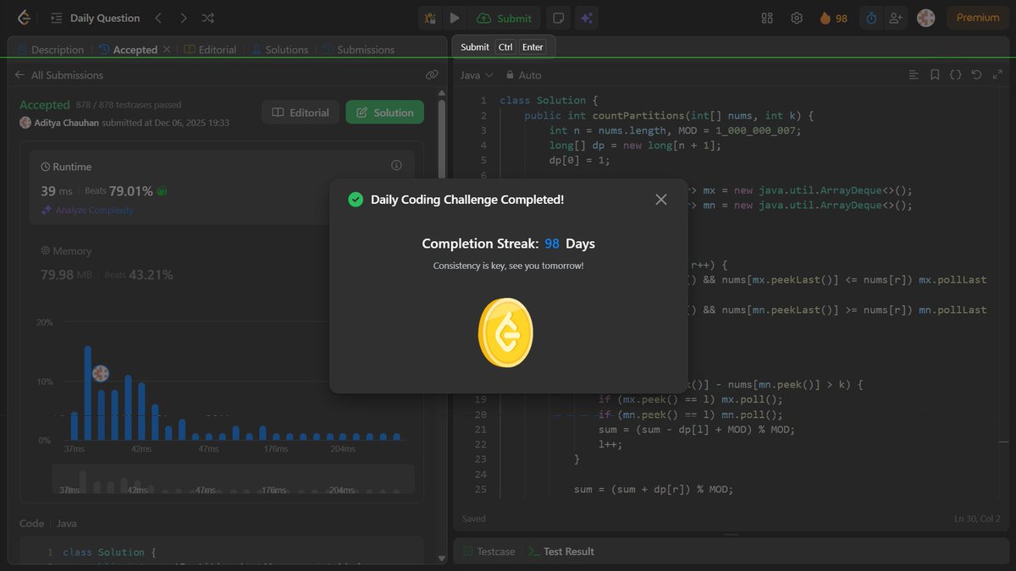The image size is (1016, 571).
Task: Click Analyze Complexity link
Action: pyautogui.click(x=87, y=210)
